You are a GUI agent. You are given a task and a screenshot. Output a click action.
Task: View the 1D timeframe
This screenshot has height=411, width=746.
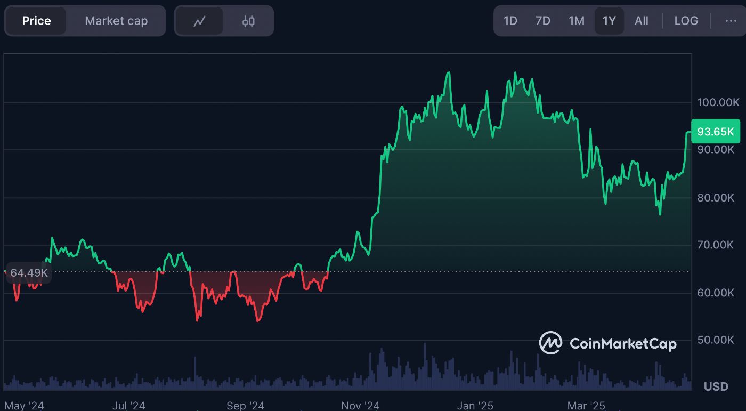[x=510, y=21]
